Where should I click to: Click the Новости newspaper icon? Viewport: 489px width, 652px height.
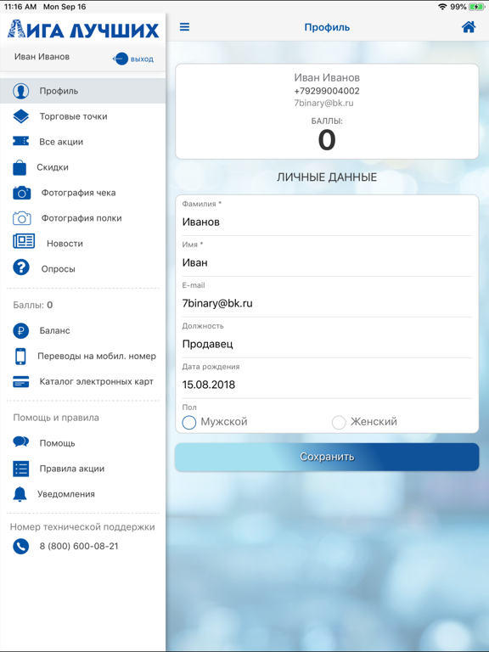click(24, 241)
